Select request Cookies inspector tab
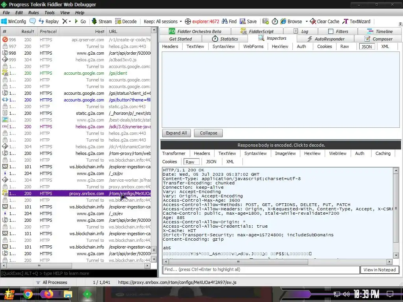 324,46
